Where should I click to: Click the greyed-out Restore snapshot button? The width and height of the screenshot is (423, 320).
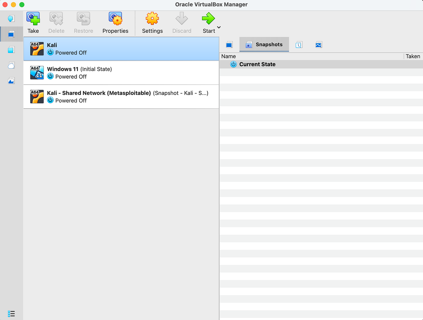coord(83,23)
